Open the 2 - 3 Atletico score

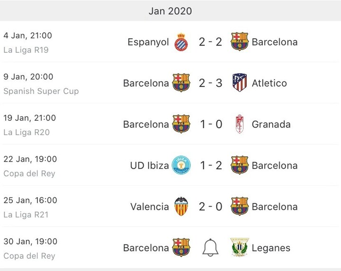click(x=210, y=83)
